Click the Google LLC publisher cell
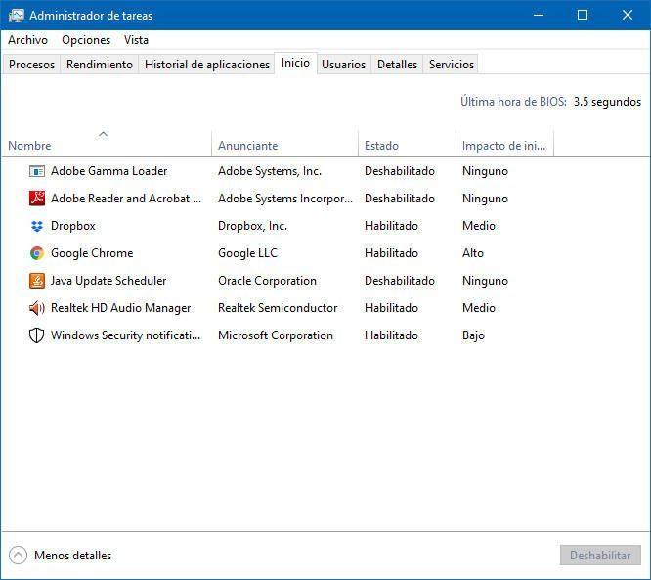The height and width of the screenshot is (580, 651). tap(248, 253)
